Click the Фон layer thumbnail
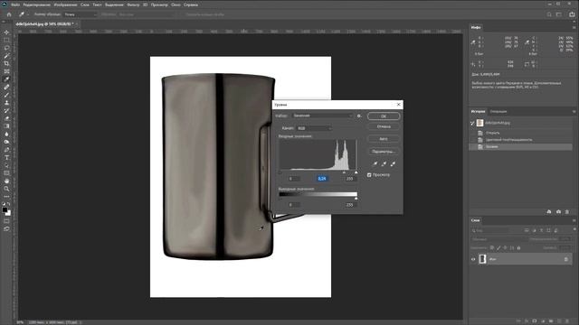 click(x=482, y=259)
